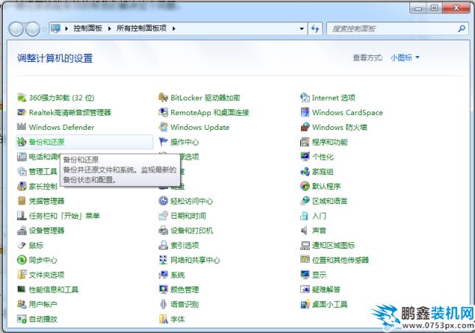
Task: Open the 位置和其他传感器 link
Action: (x=341, y=260)
